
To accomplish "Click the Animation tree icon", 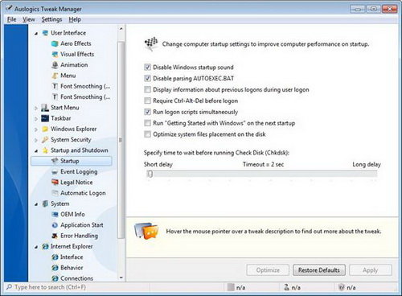I will point(55,65).
